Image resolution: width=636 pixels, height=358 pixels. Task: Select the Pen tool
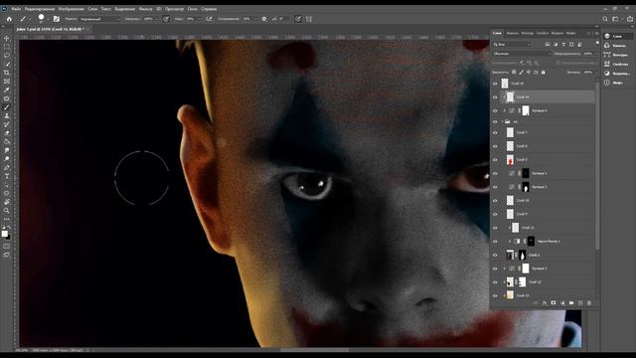tap(7, 168)
